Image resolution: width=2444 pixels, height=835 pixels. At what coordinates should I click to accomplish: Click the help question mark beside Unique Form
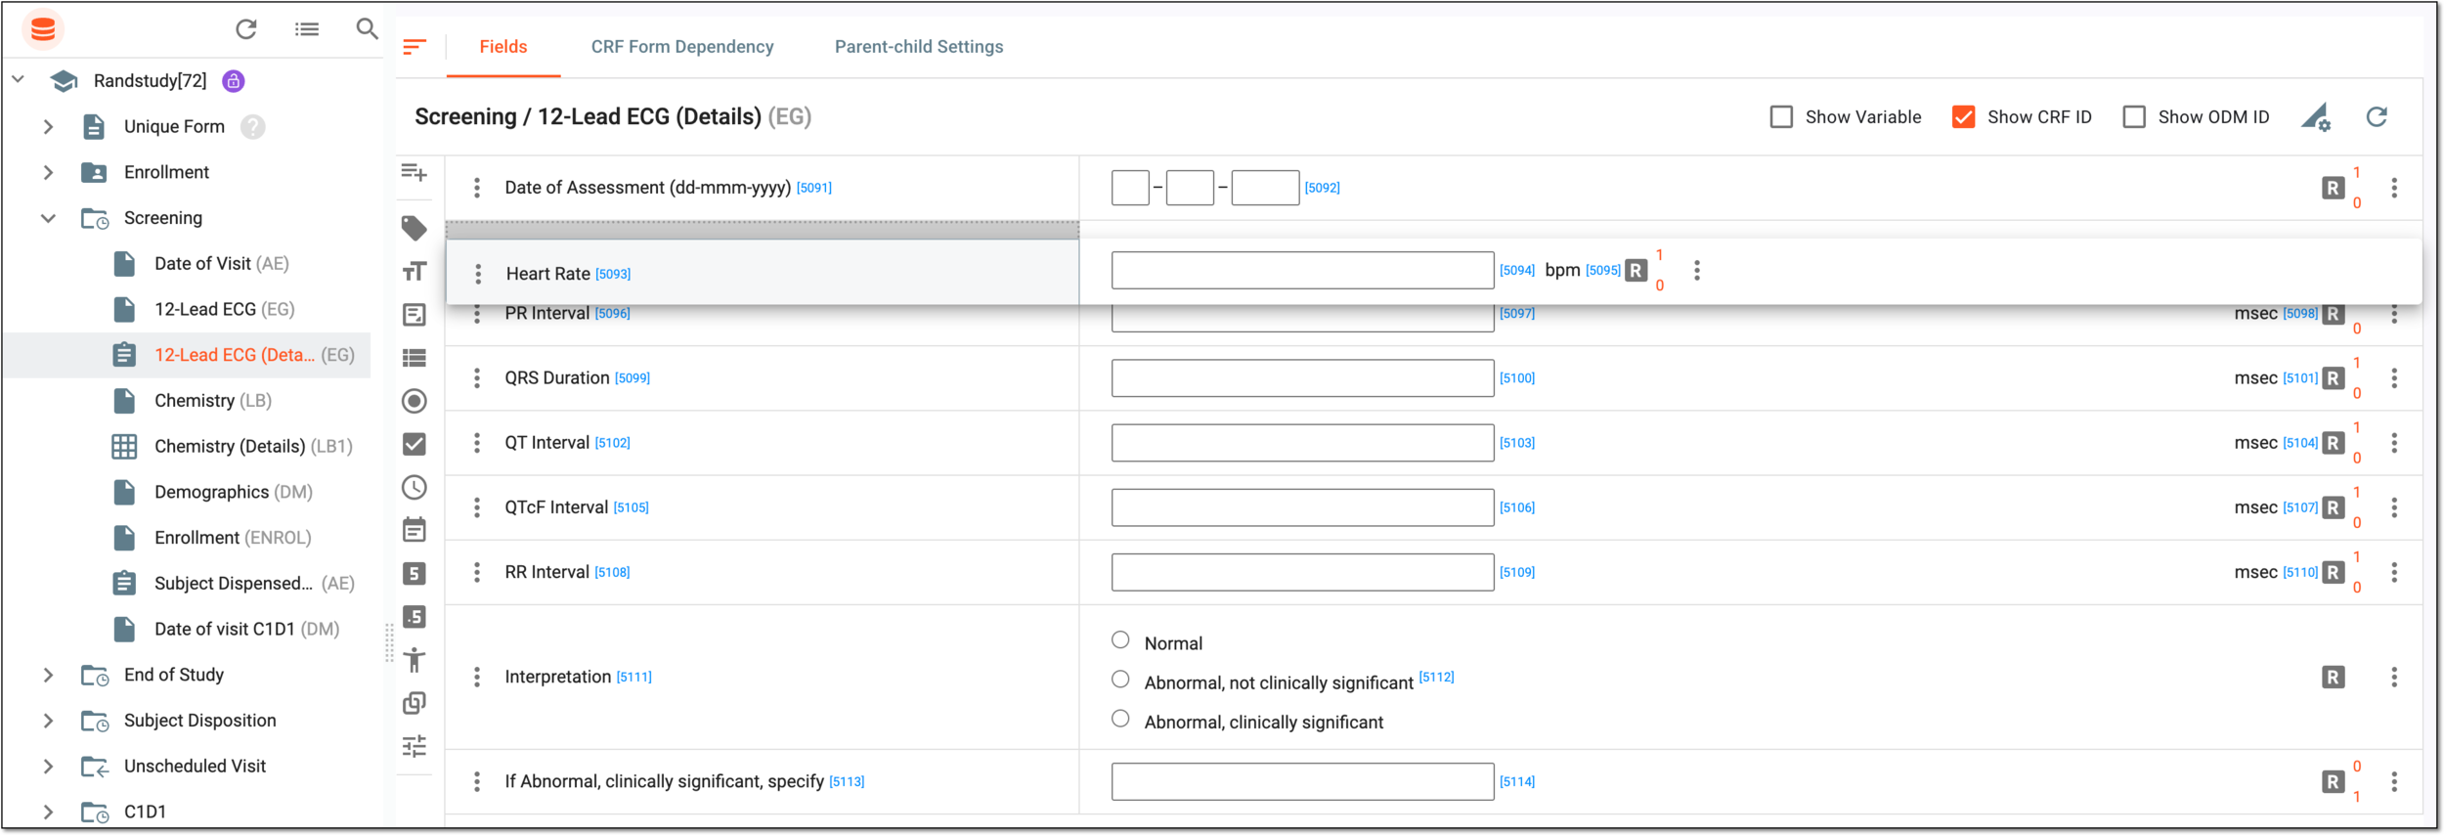click(x=253, y=127)
